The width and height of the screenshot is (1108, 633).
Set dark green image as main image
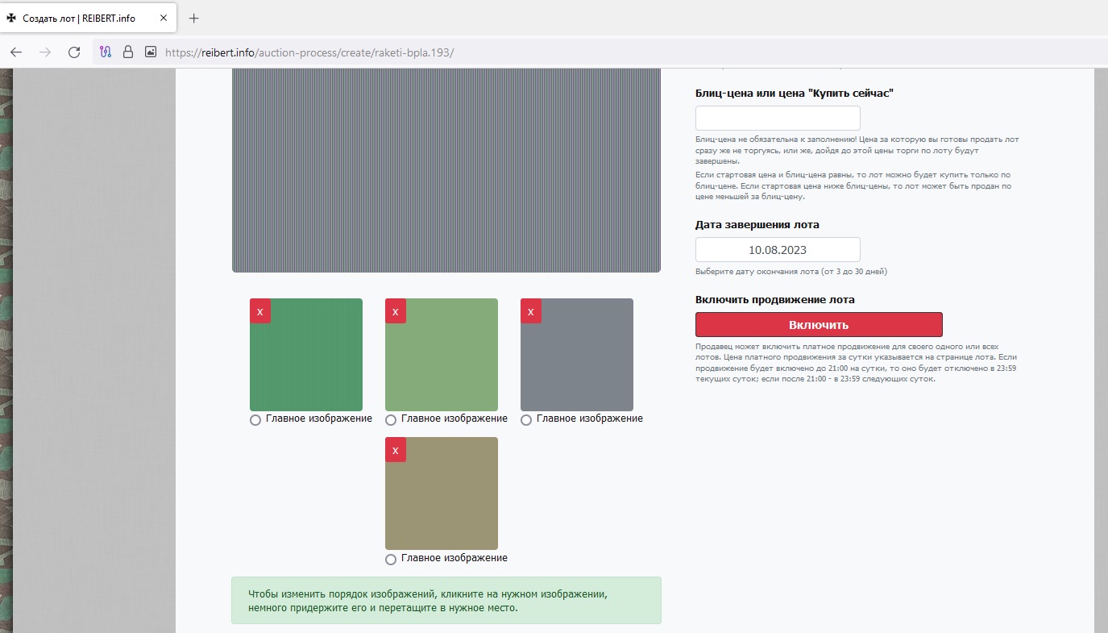[x=255, y=420]
